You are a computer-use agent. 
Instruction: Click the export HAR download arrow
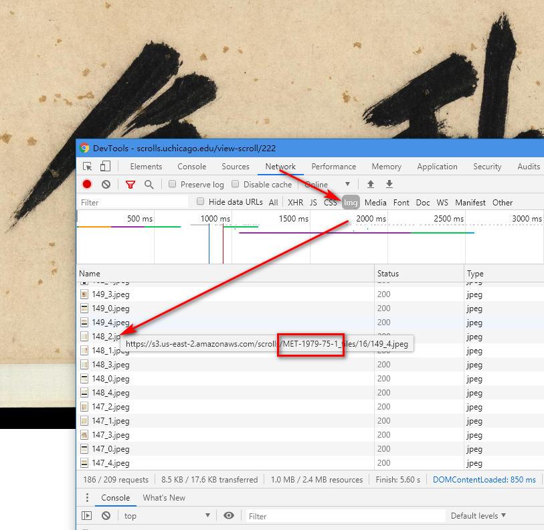[389, 184]
